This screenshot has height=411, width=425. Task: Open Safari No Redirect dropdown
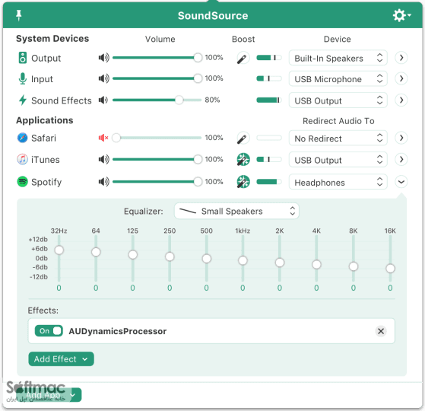coord(338,138)
